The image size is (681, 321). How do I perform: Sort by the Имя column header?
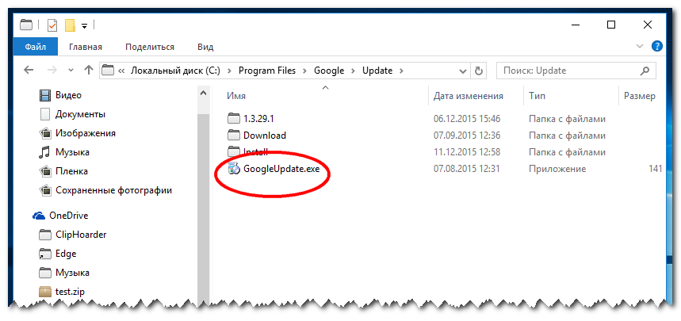[x=235, y=96]
